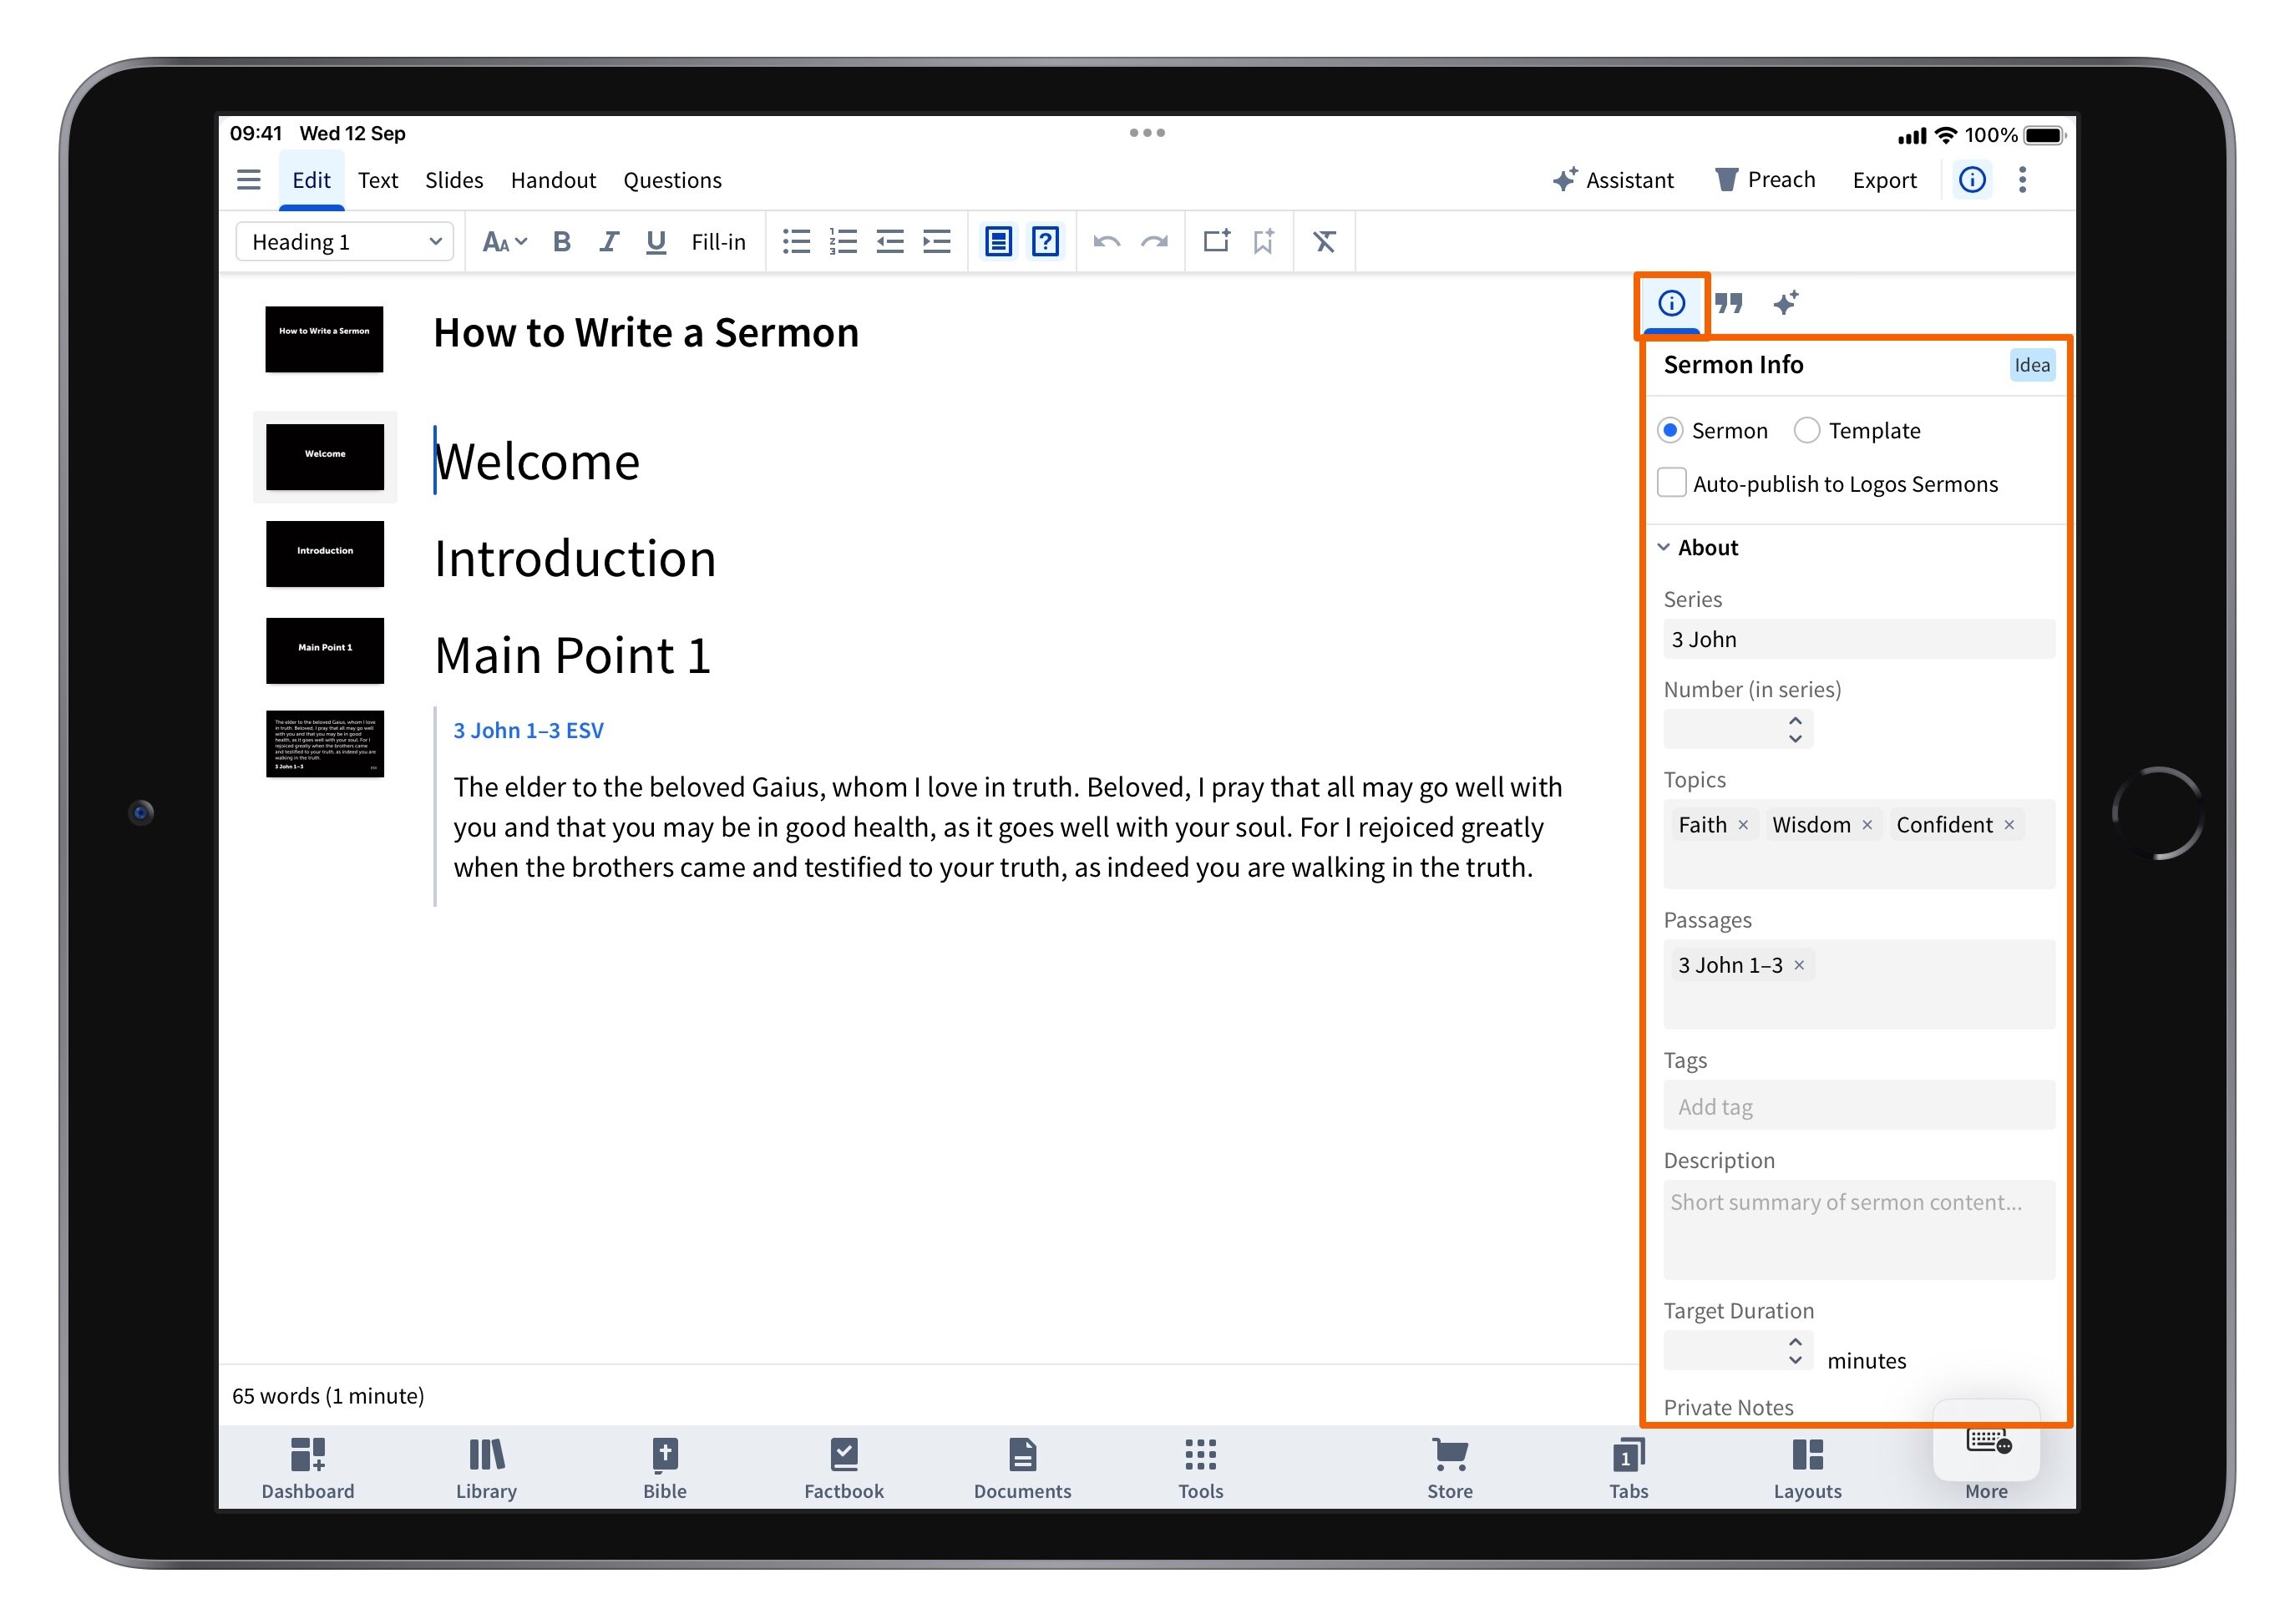
Task: Toggle underline formatting
Action: click(x=655, y=242)
